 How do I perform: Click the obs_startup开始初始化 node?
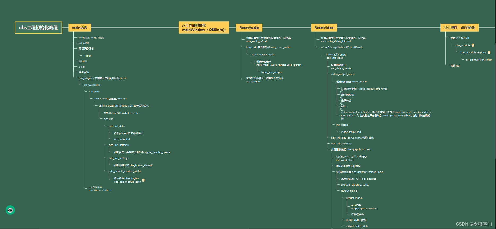pos(124,106)
